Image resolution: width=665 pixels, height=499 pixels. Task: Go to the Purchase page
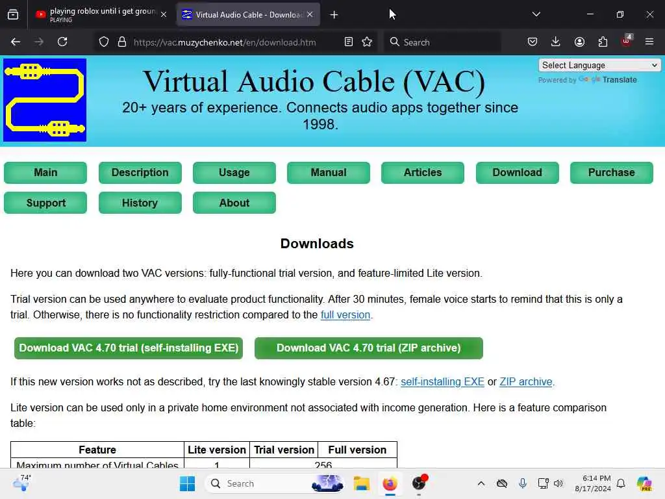[x=612, y=173]
